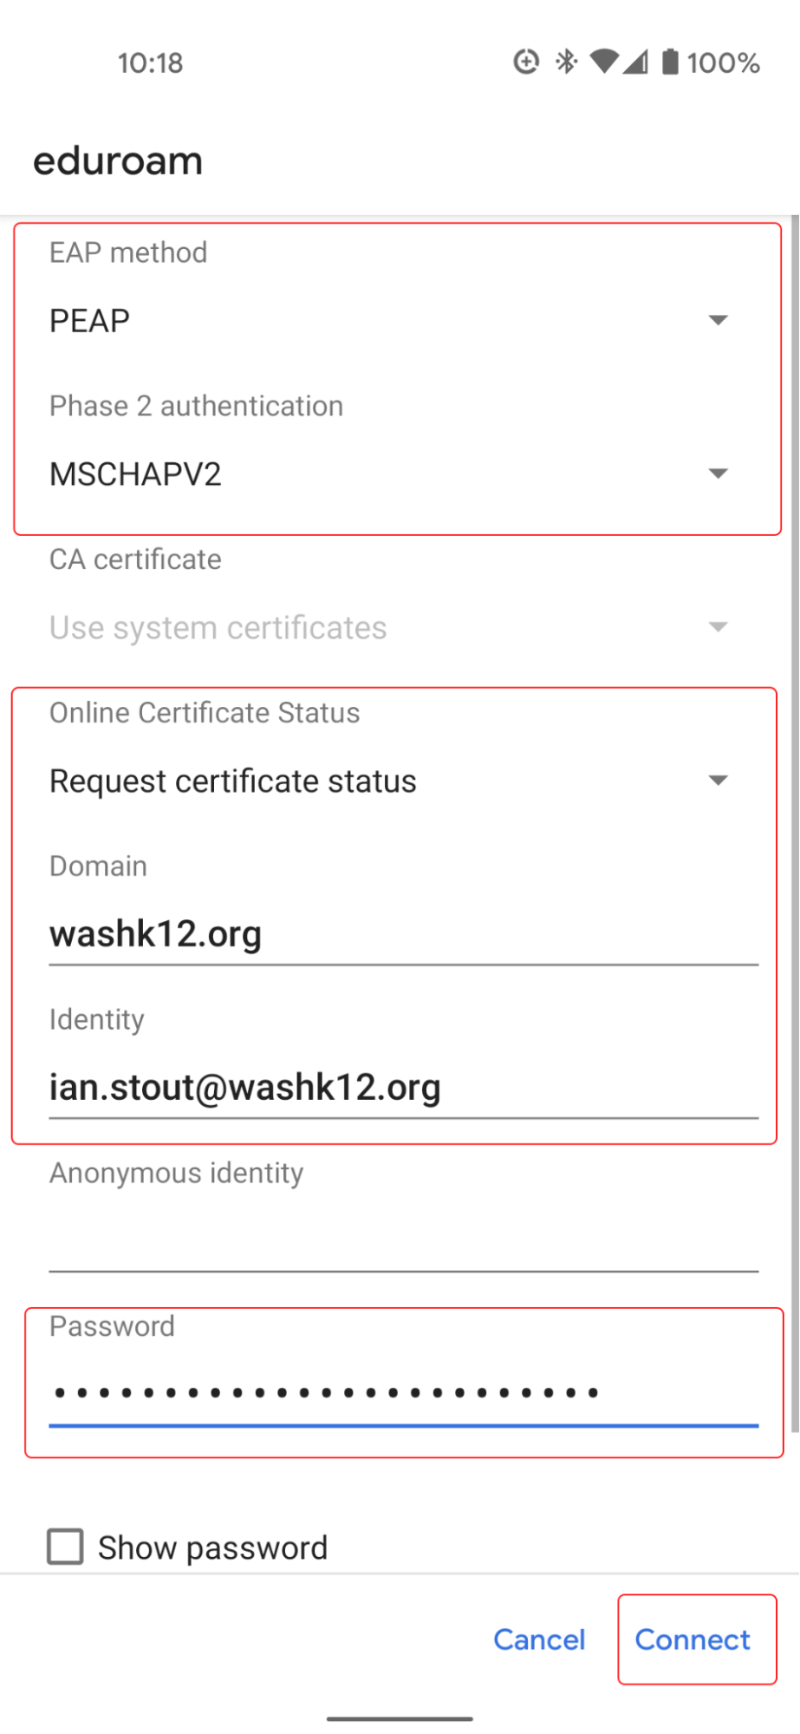
Task: Tap the cellular signal strength icon
Action: 635,62
